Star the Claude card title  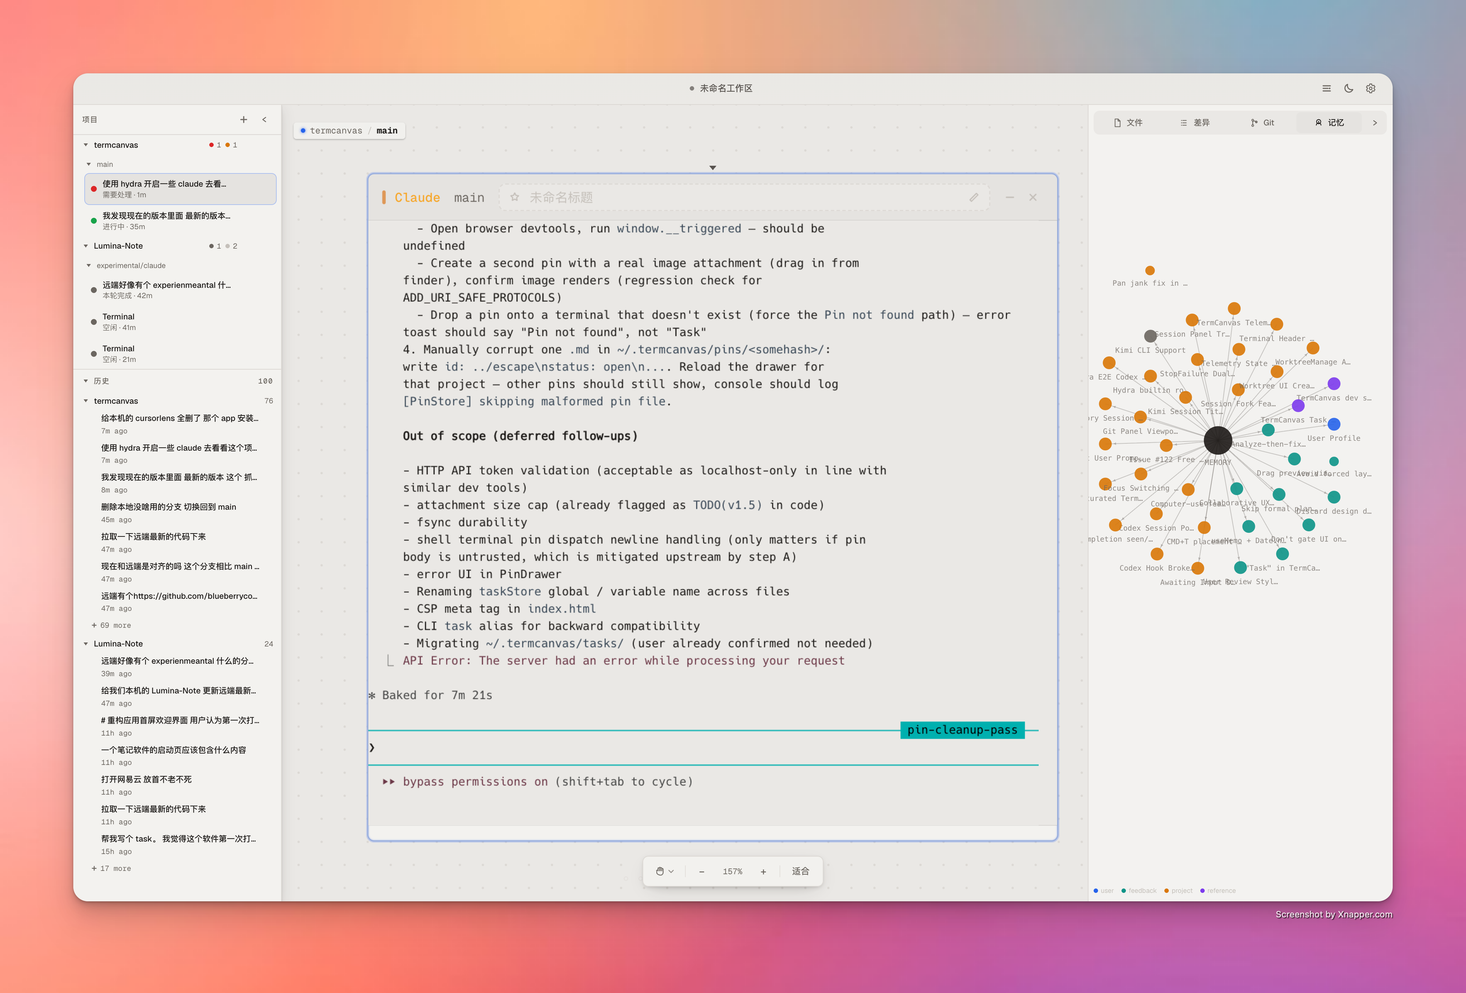pyautogui.click(x=515, y=197)
